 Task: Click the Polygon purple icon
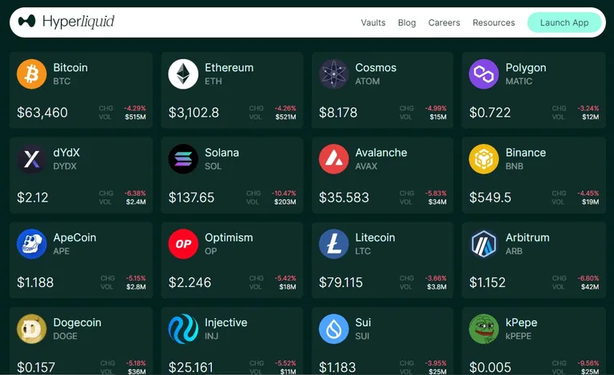484,74
